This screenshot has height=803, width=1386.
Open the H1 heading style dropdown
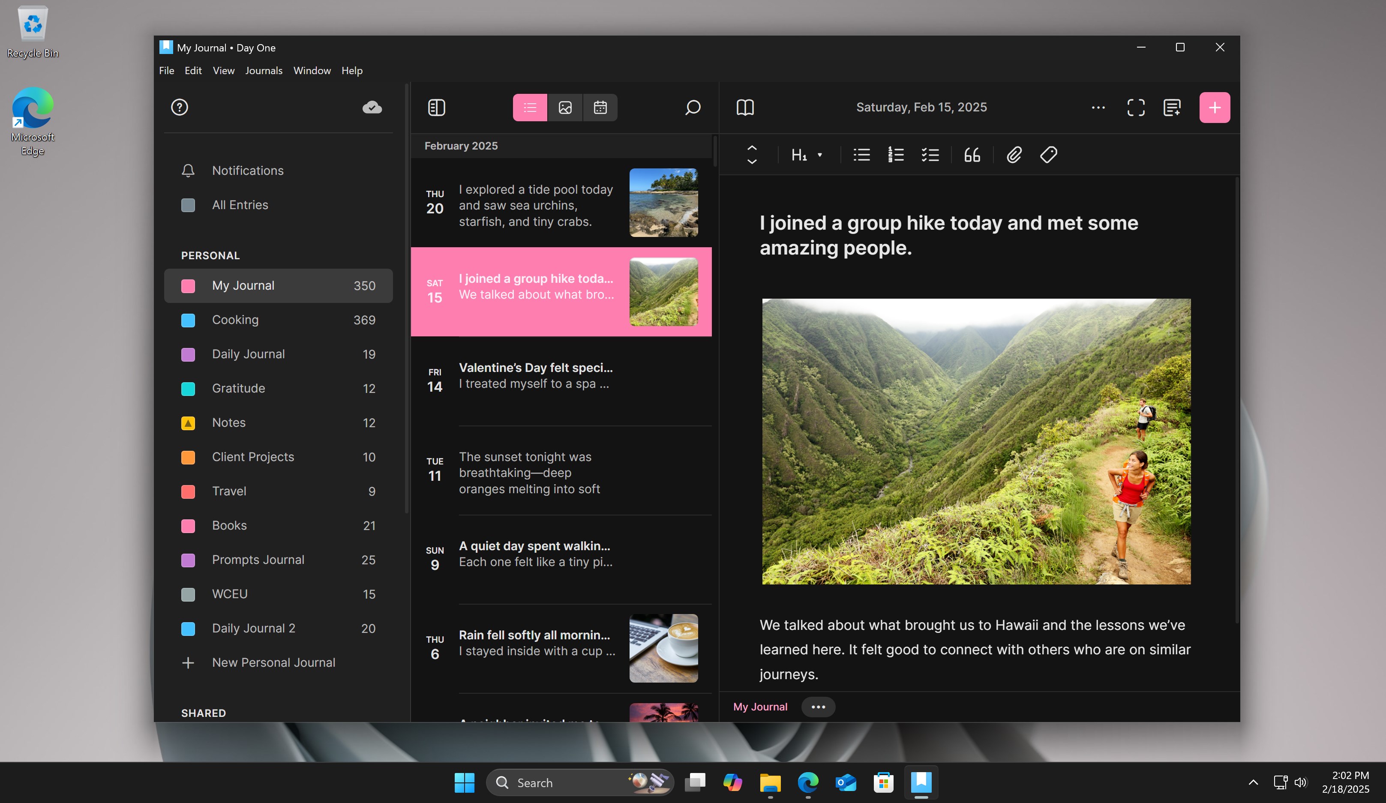tap(806, 155)
